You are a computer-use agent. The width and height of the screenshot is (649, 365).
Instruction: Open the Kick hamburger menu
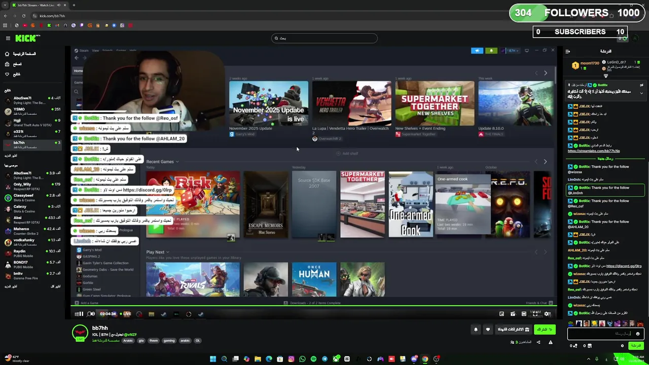coord(8,38)
